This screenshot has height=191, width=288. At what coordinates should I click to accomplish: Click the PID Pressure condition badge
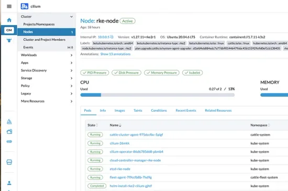click(95, 73)
